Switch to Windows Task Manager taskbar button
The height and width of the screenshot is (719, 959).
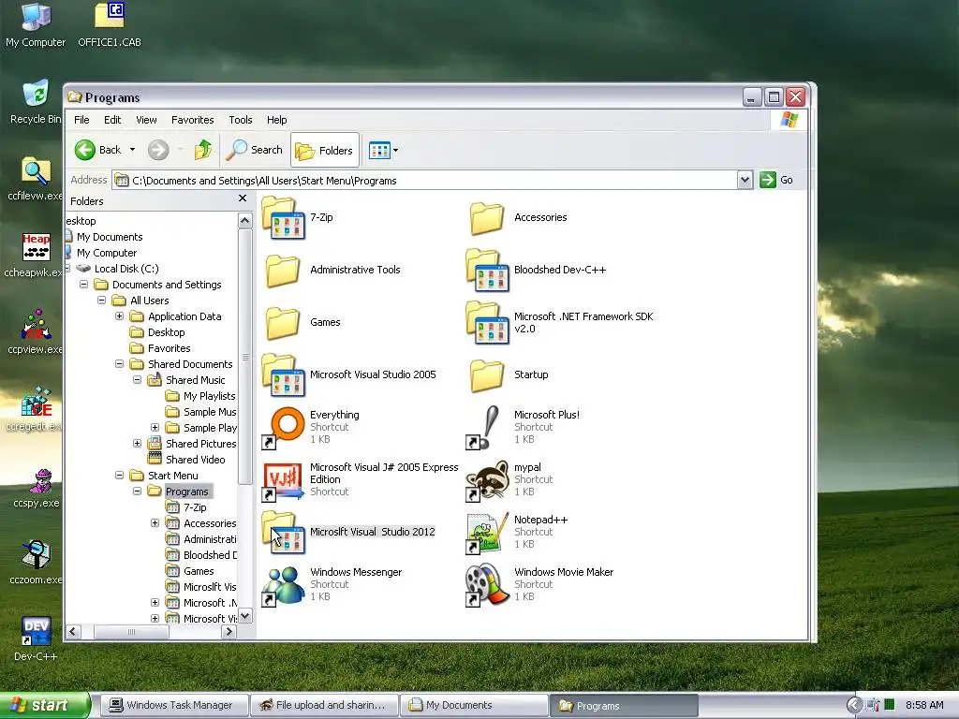click(x=174, y=706)
